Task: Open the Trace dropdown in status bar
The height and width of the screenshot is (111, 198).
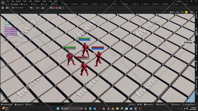Action: 132,104
